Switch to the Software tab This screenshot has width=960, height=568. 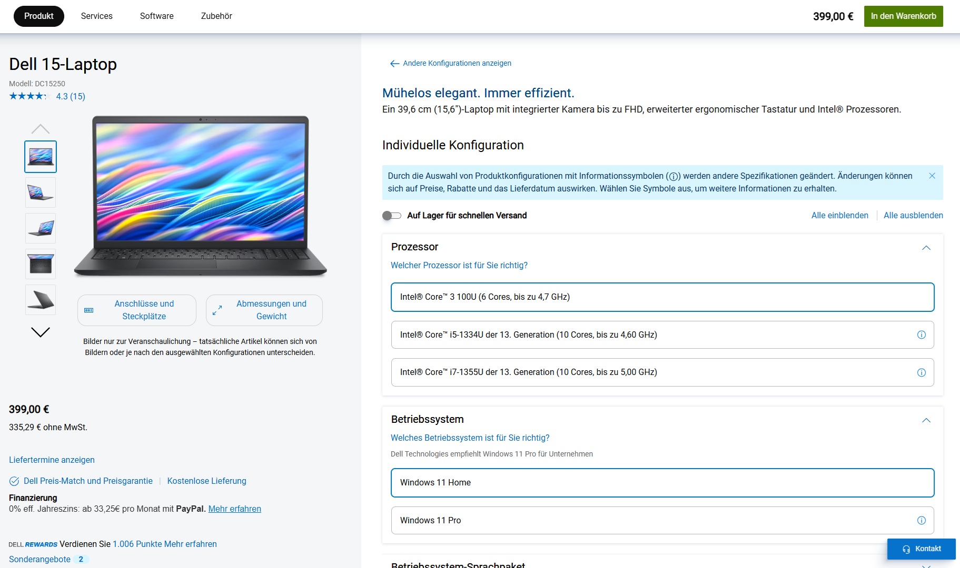157,16
